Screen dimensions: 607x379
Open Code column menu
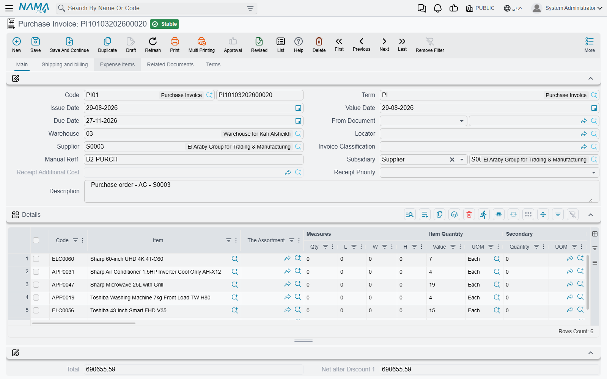(83, 240)
